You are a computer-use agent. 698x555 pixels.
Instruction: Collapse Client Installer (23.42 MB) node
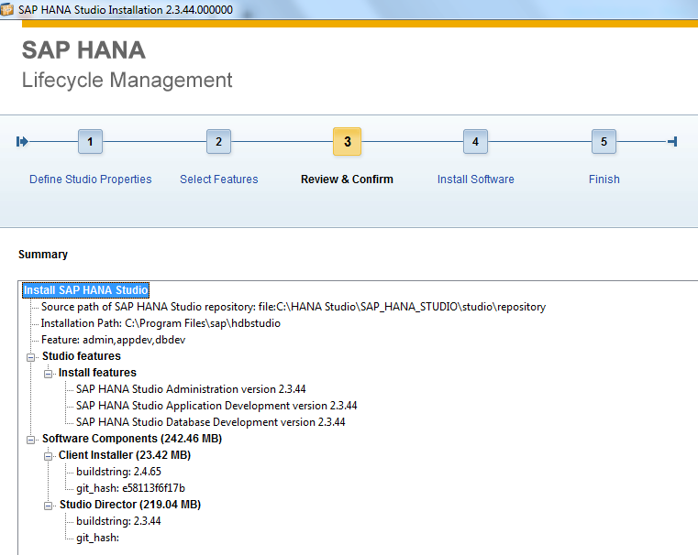point(48,456)
